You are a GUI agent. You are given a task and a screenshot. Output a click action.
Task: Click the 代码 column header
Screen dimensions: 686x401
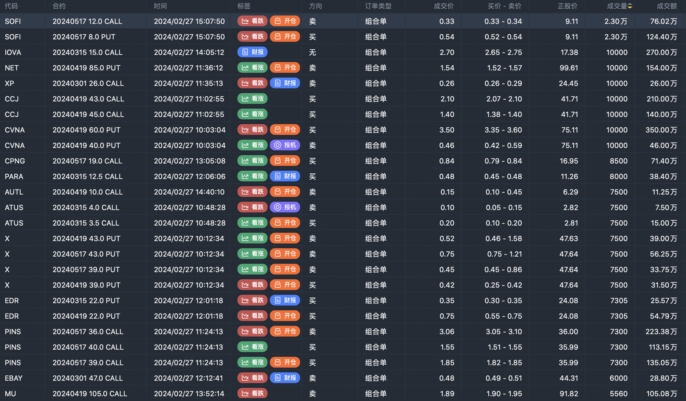[11, 6]
